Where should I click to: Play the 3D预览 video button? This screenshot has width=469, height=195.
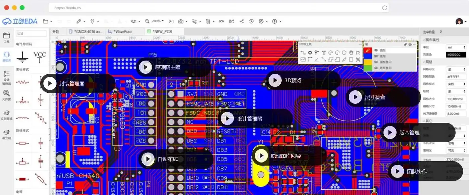click(x=275, y=80)
